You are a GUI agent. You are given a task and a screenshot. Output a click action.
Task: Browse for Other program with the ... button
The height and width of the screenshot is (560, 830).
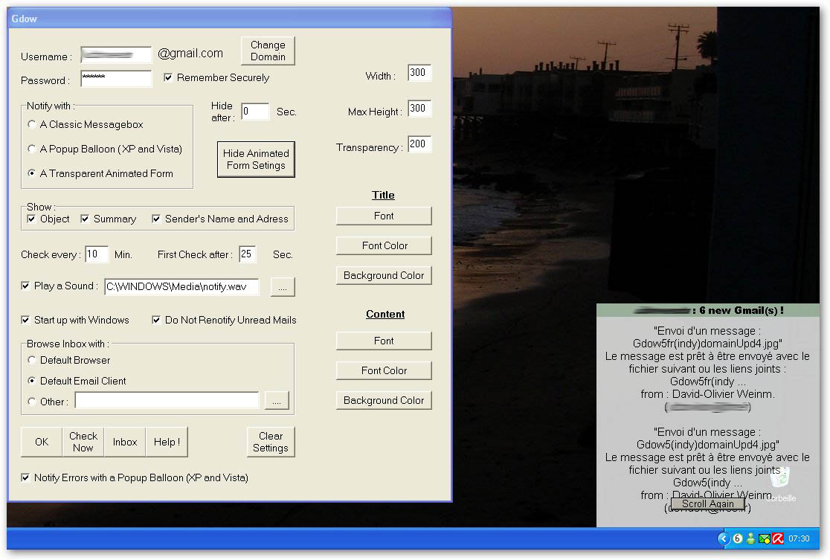coord(277,401)
